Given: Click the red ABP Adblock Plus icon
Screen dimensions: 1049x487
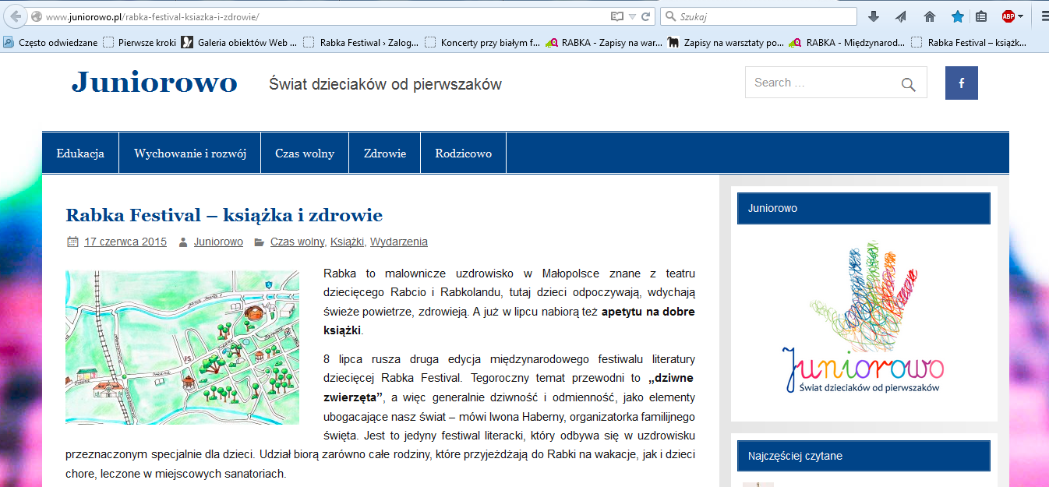Looking at the screenshot, I should pyautogui.click(x=1008, y=16).
